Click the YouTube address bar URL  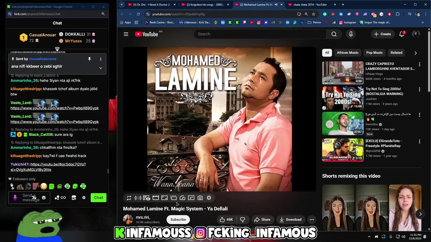click(178, 14)
